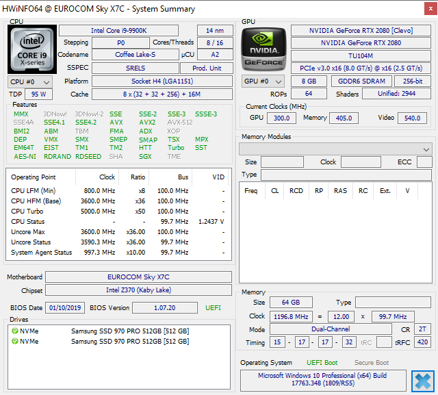This screenshot has width=438, height=395.
Task: Click the tRFC 420 value
Action: pyautogui.click(x=423, y=342)
